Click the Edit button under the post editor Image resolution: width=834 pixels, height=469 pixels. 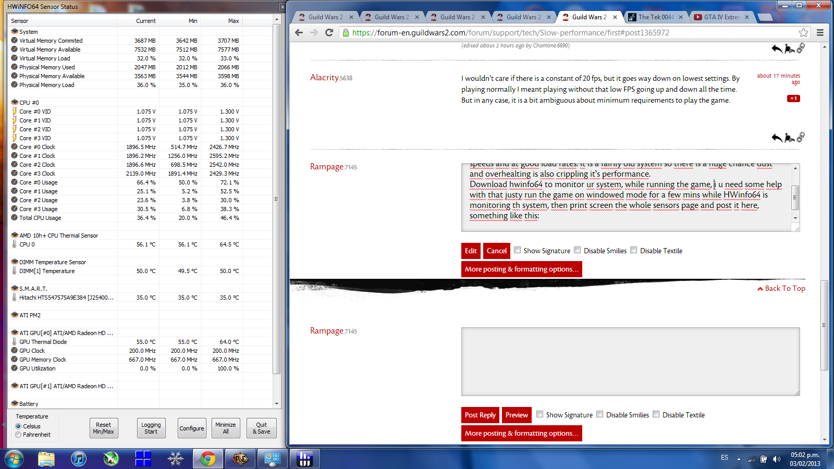coord(471,251)
